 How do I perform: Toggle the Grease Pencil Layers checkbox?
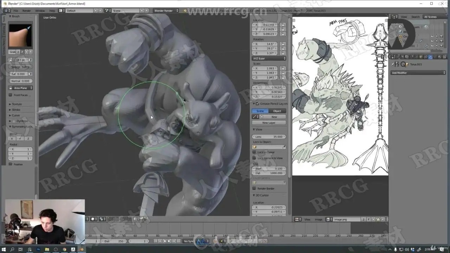tap(258, 104)
